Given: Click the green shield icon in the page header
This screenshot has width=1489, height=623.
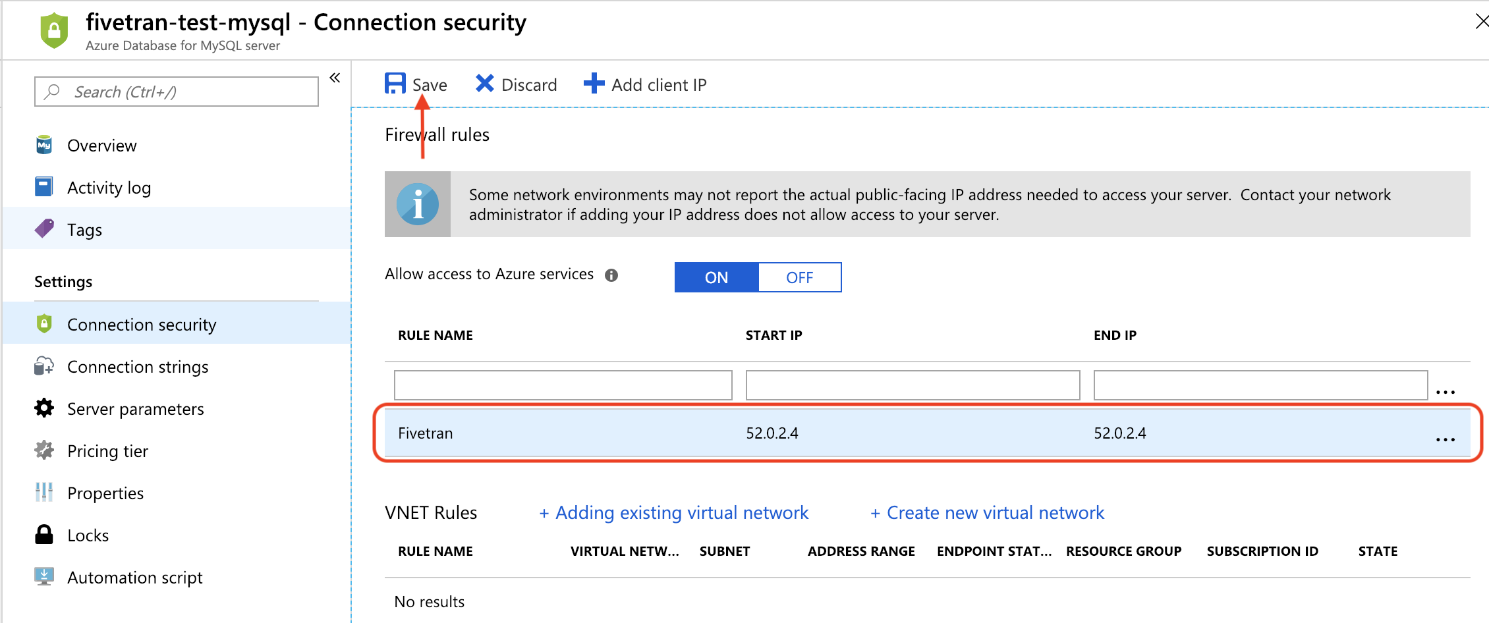Looking at the screenshot, I should [54, 30].
